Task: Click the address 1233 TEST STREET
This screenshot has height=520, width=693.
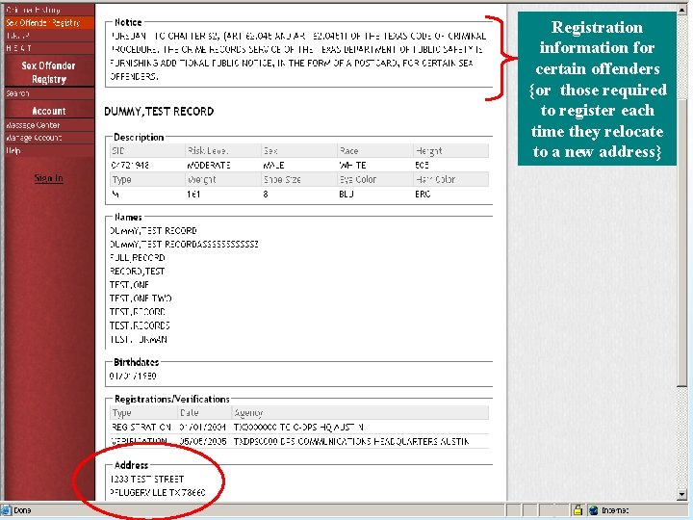Action: 146,480
